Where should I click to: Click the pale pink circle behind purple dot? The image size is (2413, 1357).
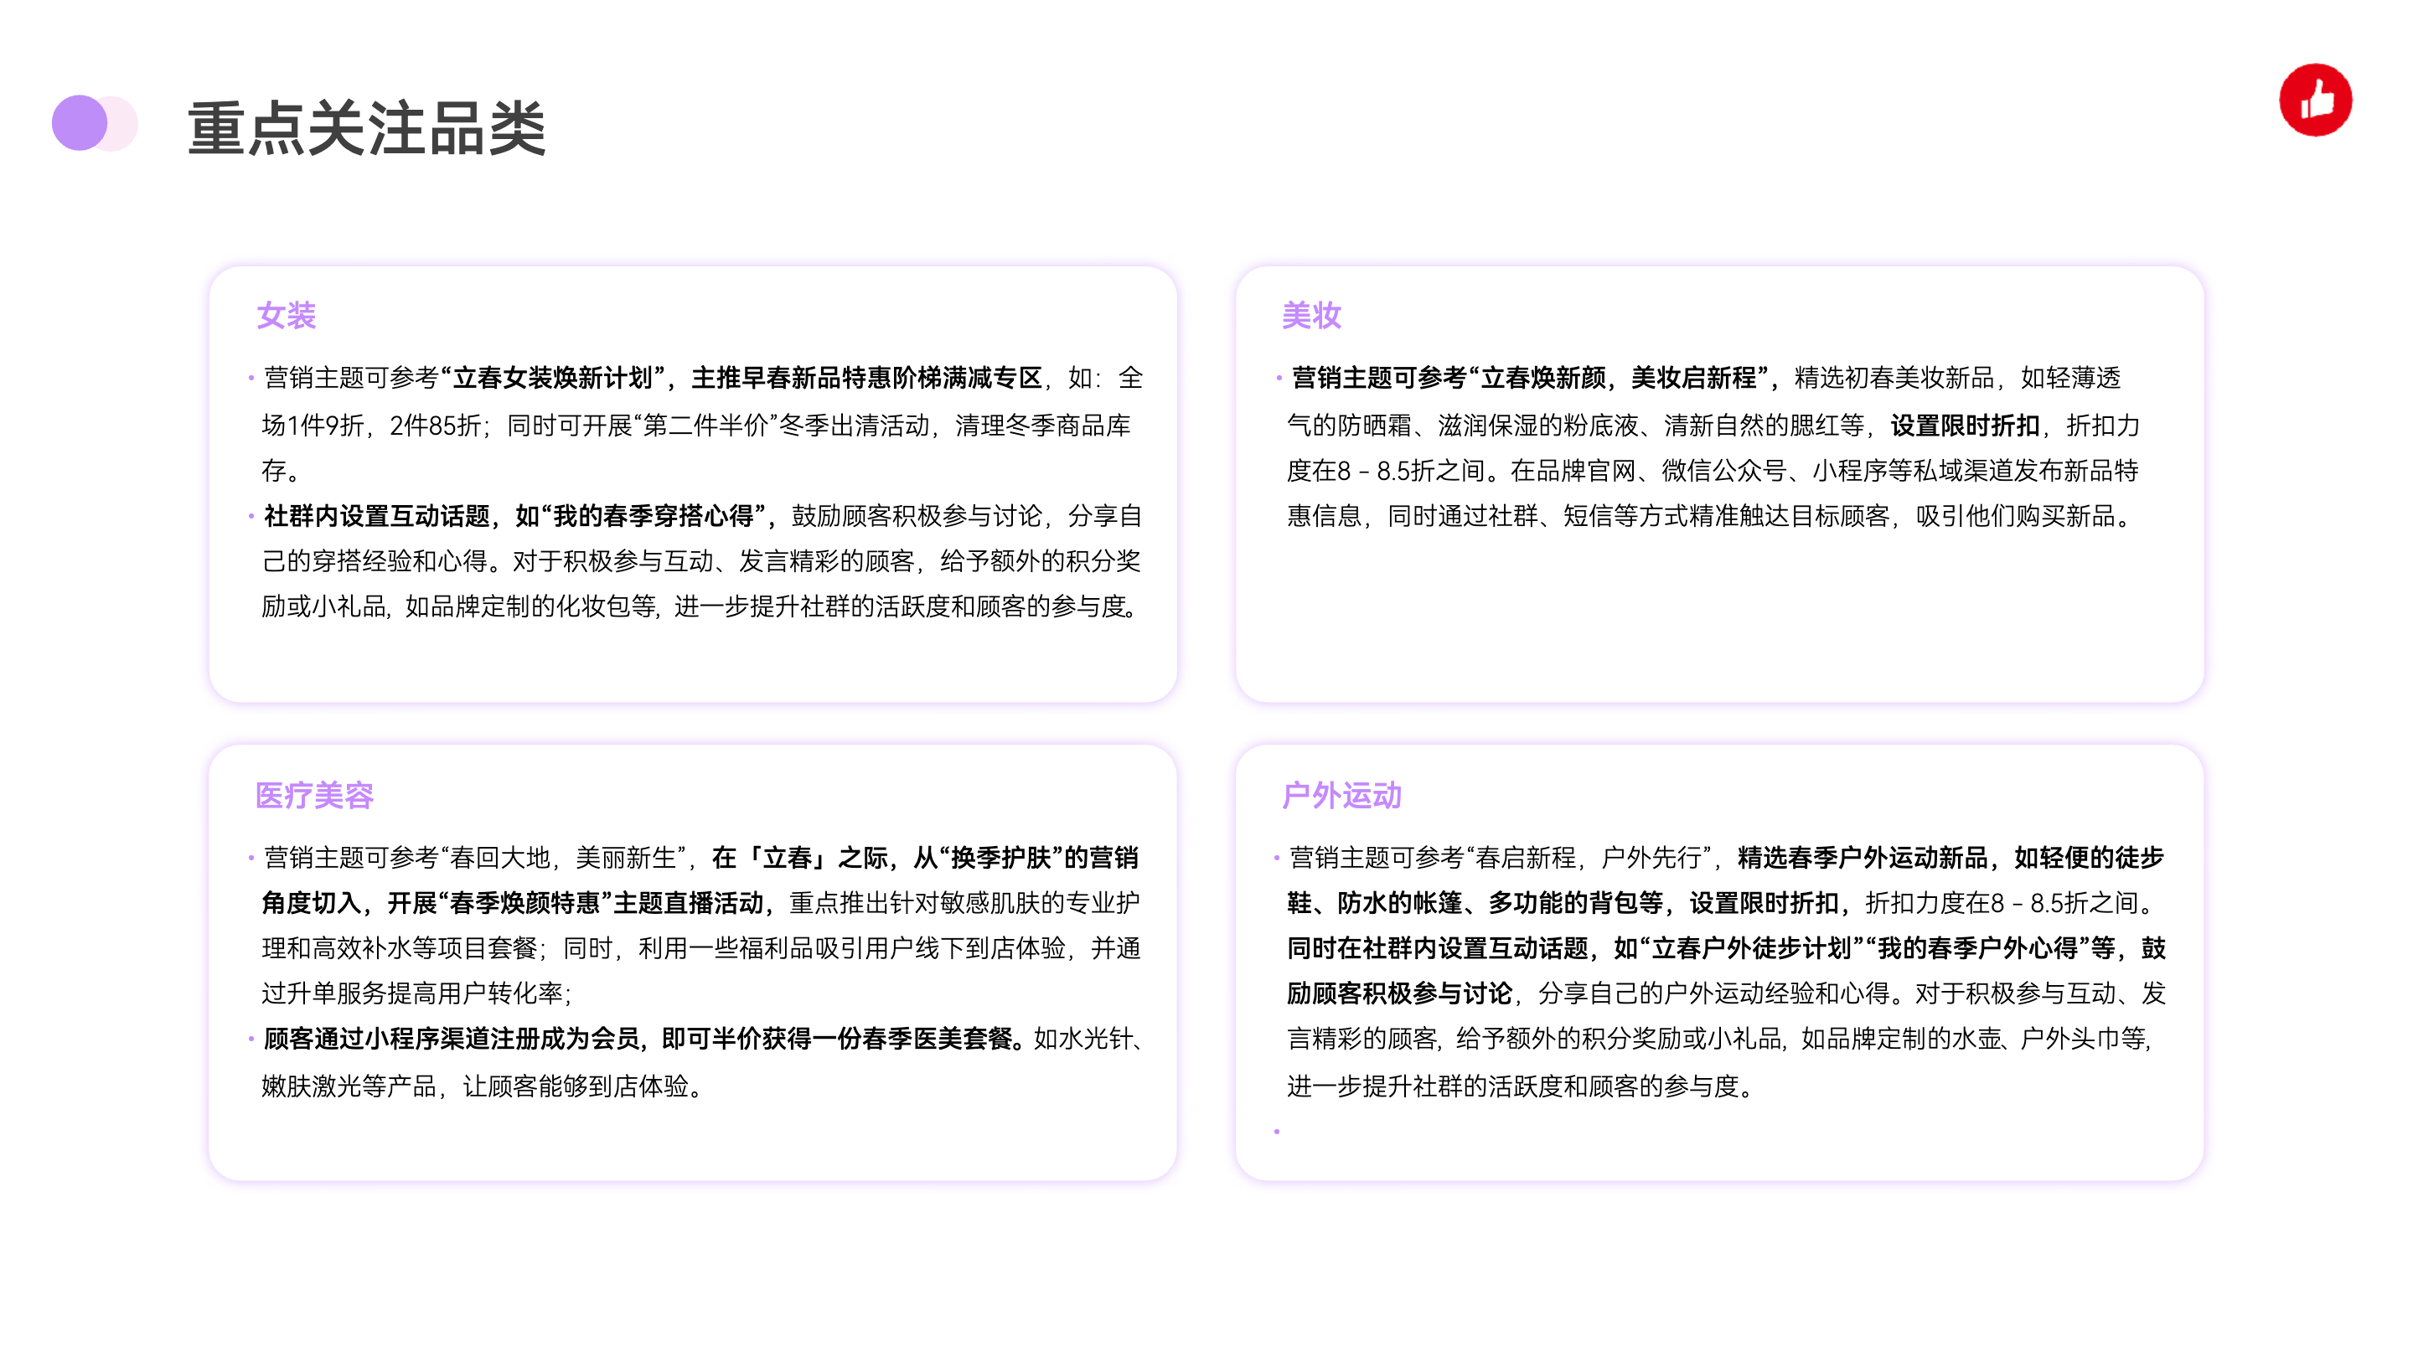125,122
